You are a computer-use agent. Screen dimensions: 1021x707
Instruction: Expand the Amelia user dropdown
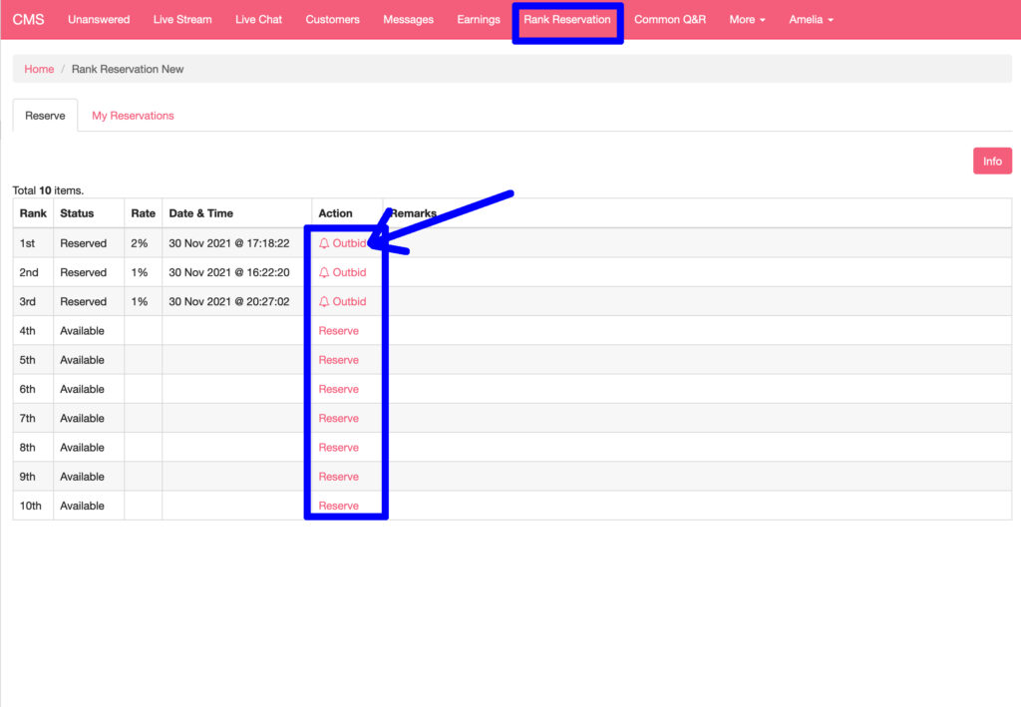(811, 20)
